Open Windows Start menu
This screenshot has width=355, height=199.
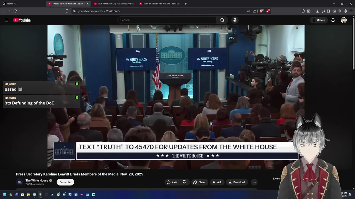click(x=5, y=195)
